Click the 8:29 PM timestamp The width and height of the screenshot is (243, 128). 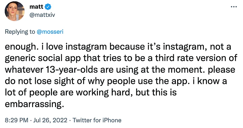coord(17,120)
